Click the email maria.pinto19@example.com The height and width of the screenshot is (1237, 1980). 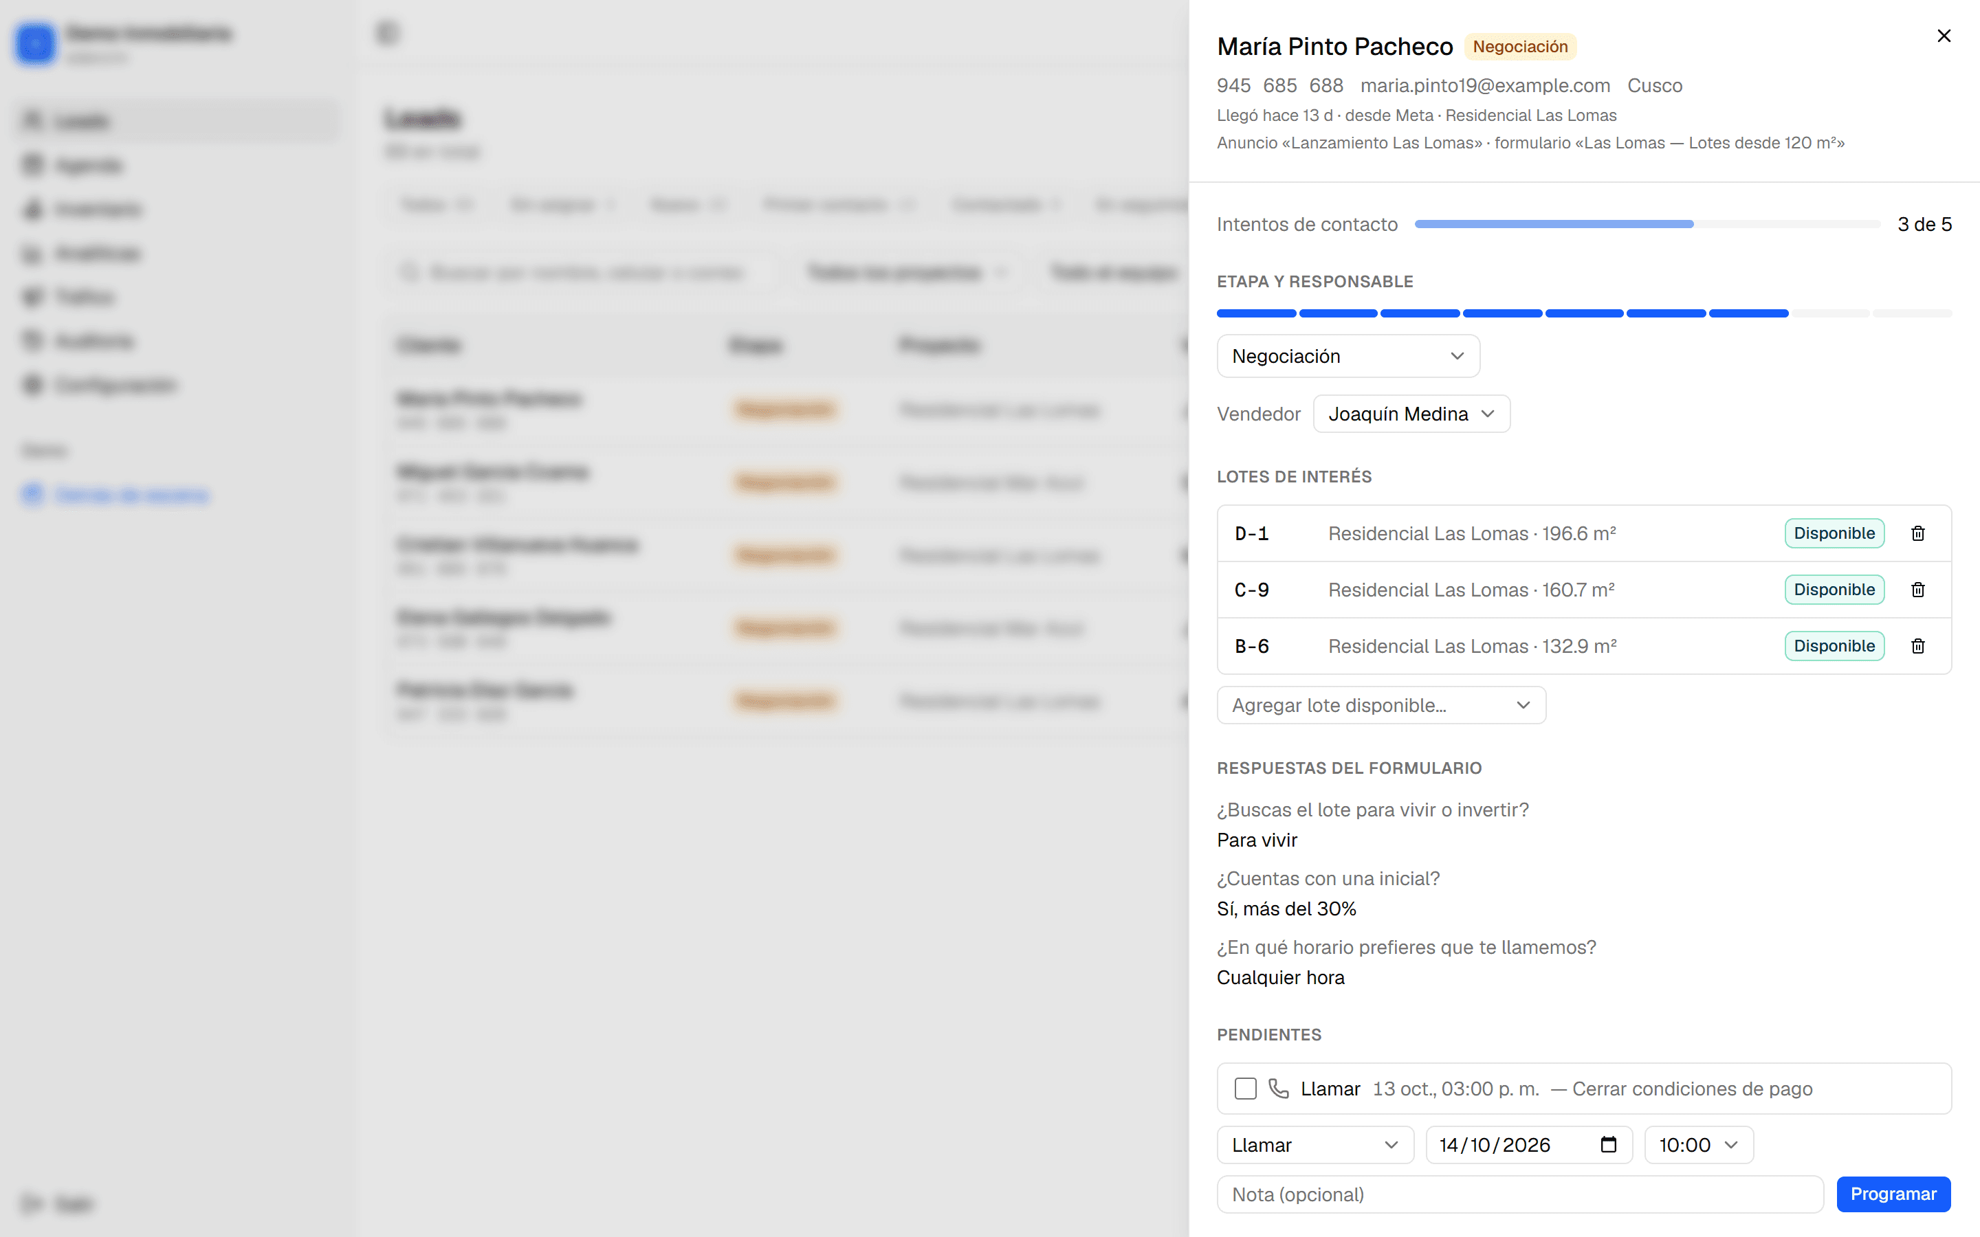pyautogui.click(x=1485, y=85)
